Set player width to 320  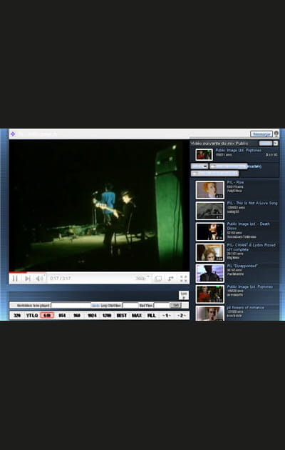pos(17,316)
